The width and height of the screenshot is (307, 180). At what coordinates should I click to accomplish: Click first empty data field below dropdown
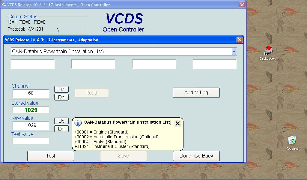coord(33,64)
